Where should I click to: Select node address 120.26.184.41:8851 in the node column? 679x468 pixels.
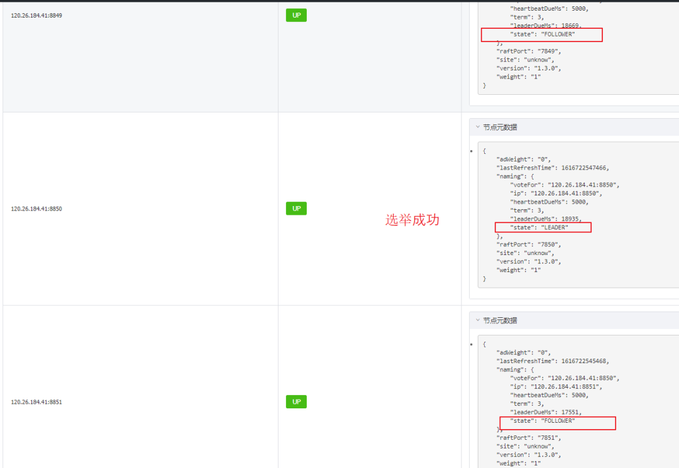click(x=36, y=402)
